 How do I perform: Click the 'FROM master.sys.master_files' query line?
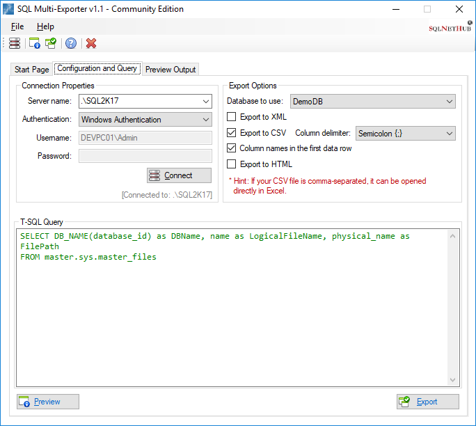pyautogui.click(x=88, y=257)
